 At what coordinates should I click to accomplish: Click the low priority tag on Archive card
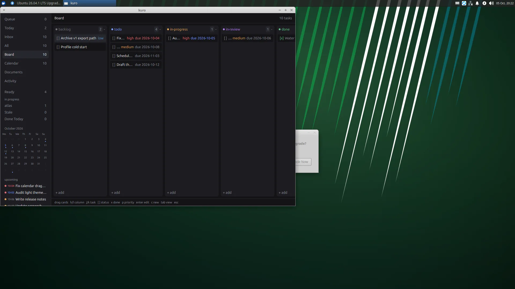[101, 38]
